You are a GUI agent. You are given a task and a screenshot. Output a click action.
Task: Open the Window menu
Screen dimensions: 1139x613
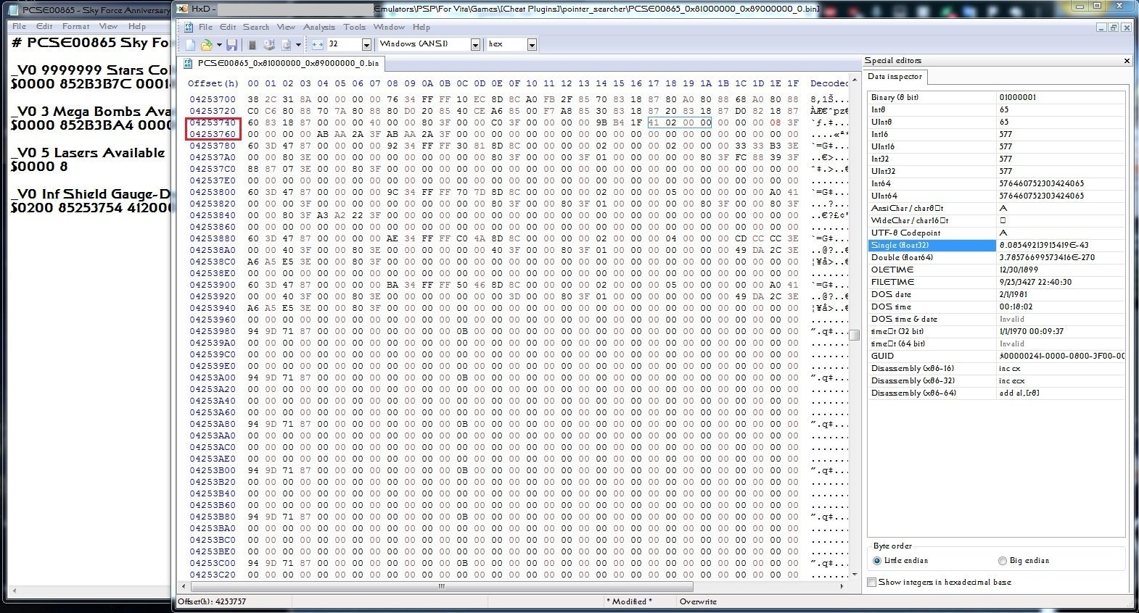[389, 28]
